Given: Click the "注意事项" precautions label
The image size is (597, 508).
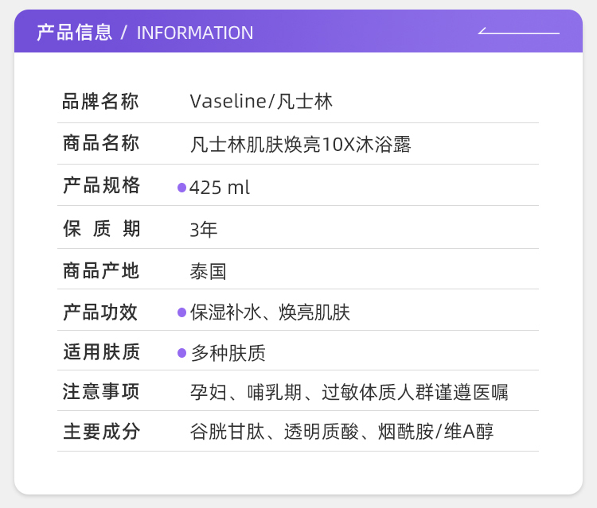Looking at the screenshot, I should point(101,391).
